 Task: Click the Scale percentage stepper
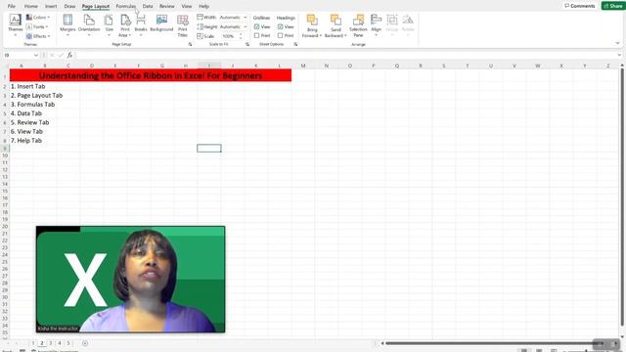tap(241, 36)
